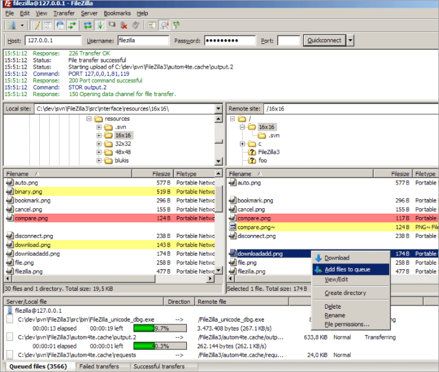Select download.png in local list
Viewport: 439px width, 372px height.
click(x=110, y=244)
